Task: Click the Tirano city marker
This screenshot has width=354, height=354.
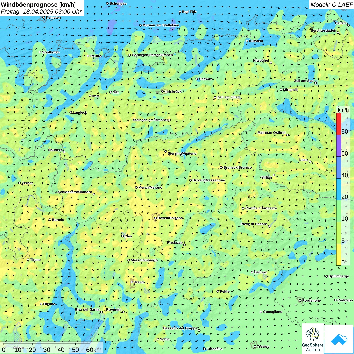Action: coord(28,260)
